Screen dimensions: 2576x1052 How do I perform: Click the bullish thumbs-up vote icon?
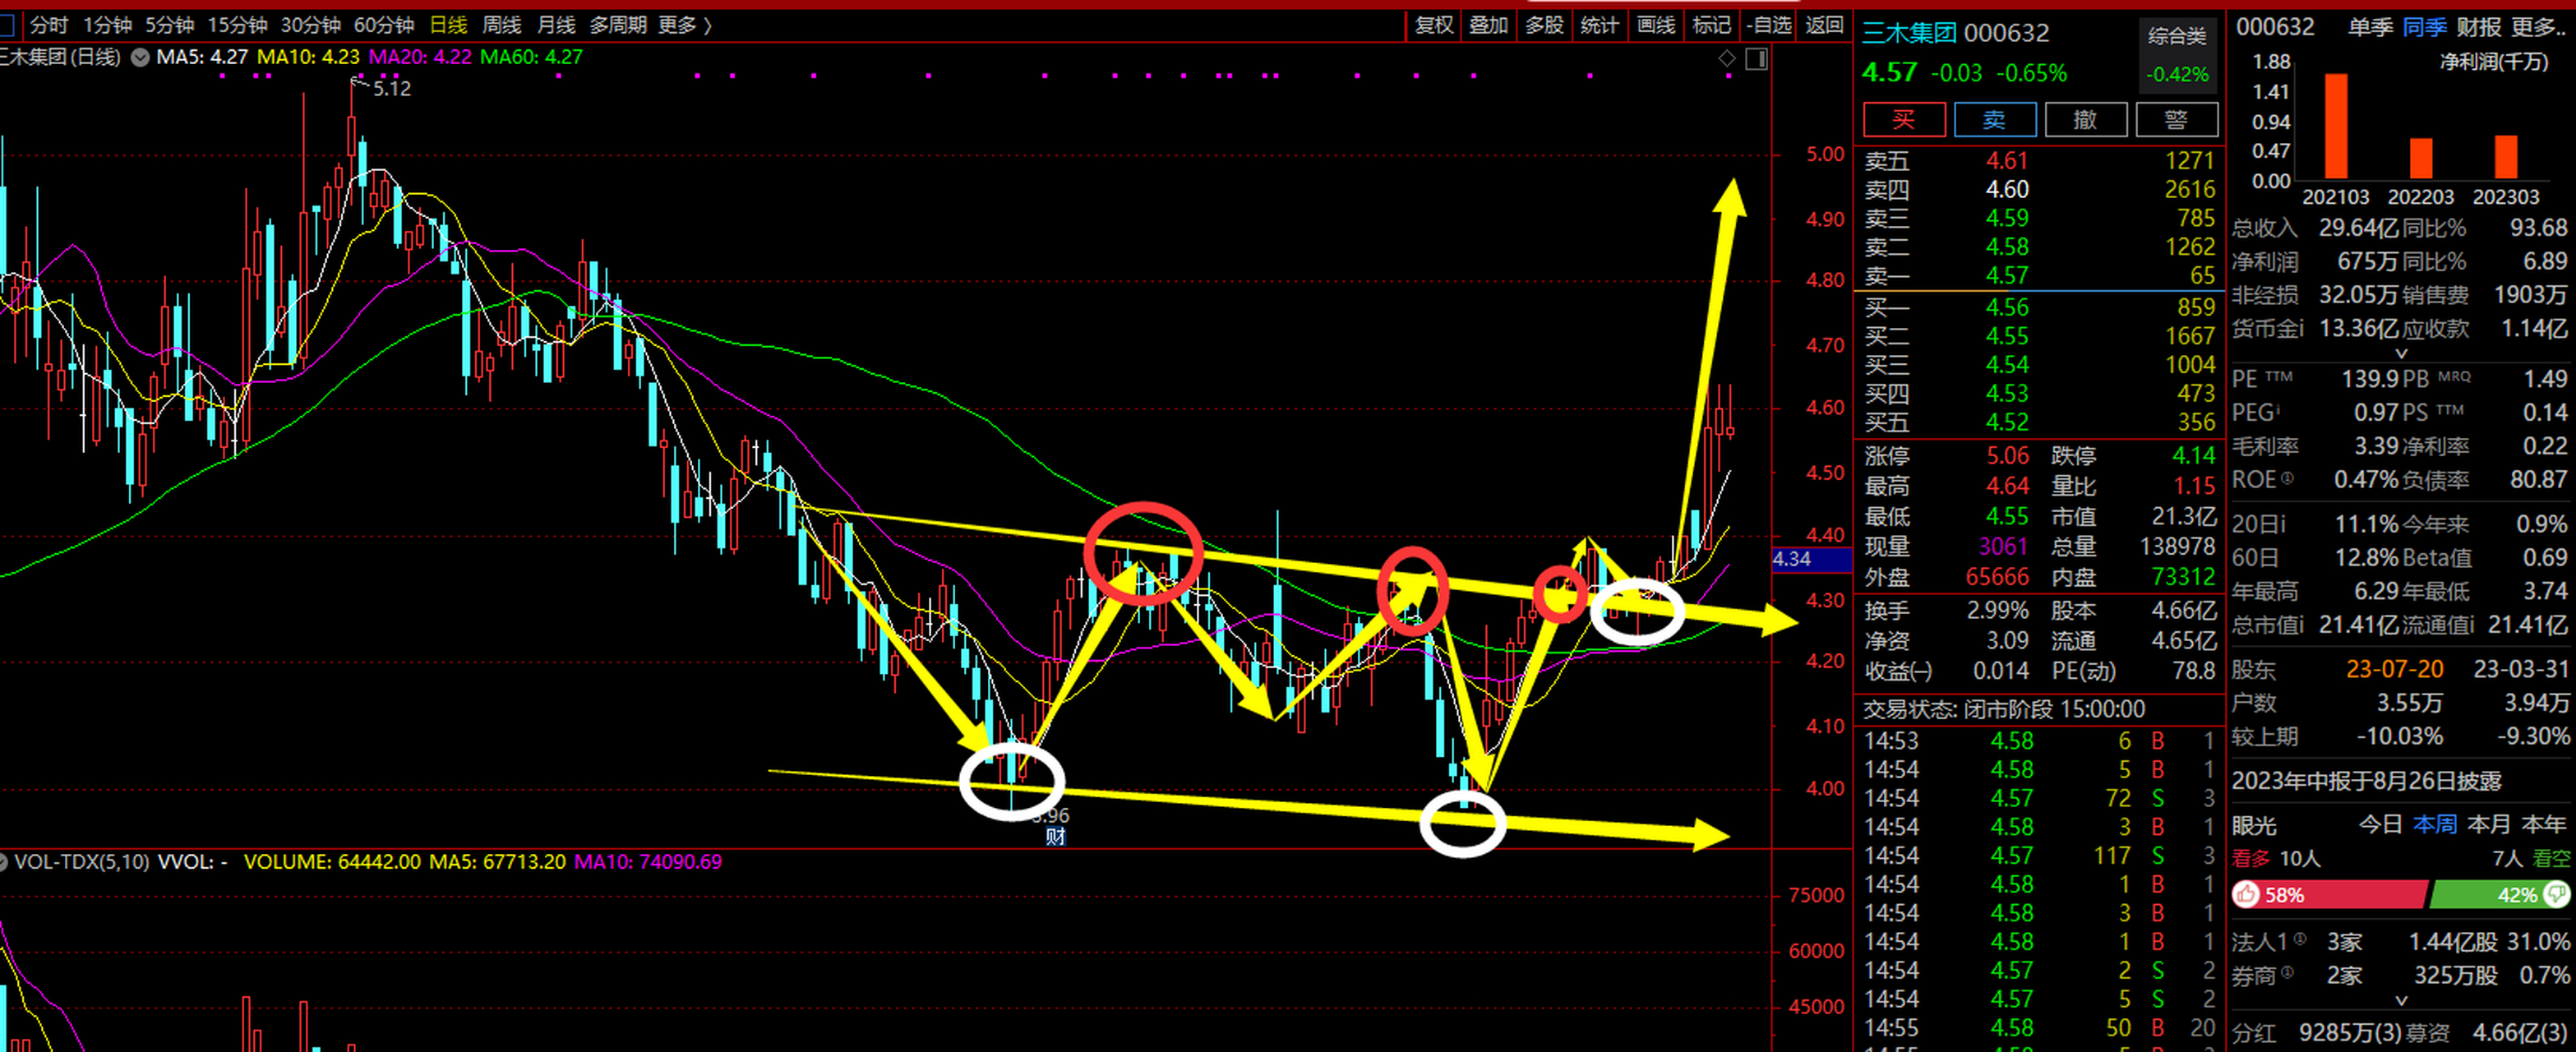tap(2246, 894)
